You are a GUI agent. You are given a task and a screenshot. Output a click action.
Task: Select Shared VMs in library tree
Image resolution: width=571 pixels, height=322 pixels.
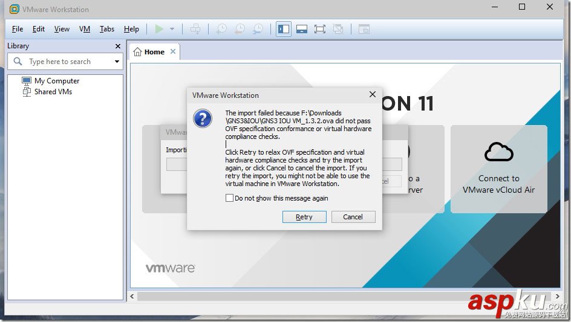point(47,92)
